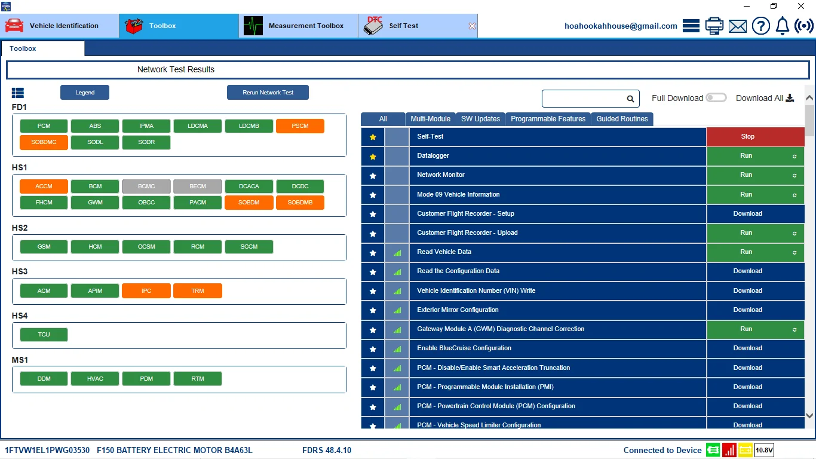Click the search magnifier icon
The width and height of the screenshot is (816, 459).
click(x=630, y=99)
